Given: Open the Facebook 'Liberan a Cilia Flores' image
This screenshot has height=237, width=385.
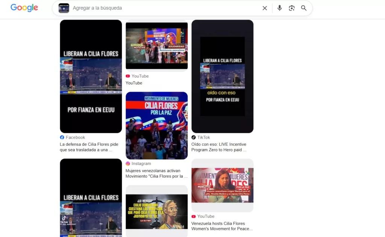Looking at the screenshot, I should [x=91, y=76].
